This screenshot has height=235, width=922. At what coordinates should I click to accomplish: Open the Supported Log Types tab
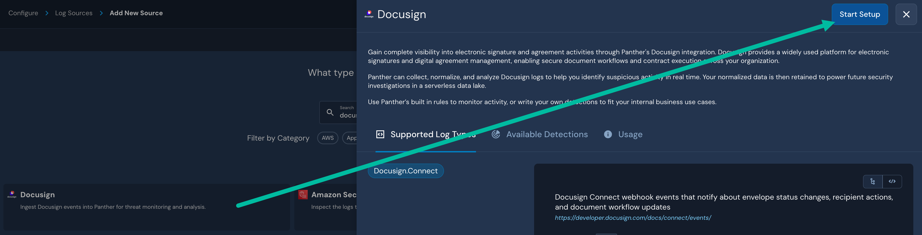click(425, 134)
